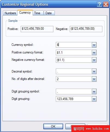Viewport: 110px width, 132px height.
Task: Open the Date tab
Action: [x=49, y=13]
